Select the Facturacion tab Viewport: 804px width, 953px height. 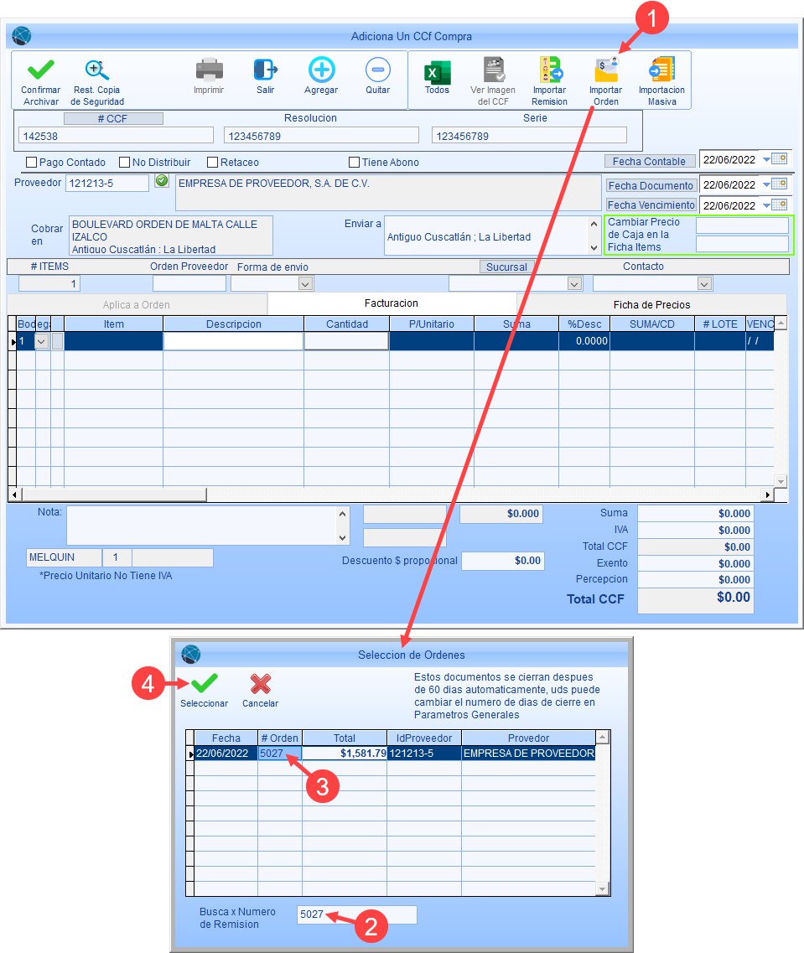coord(392,303)
